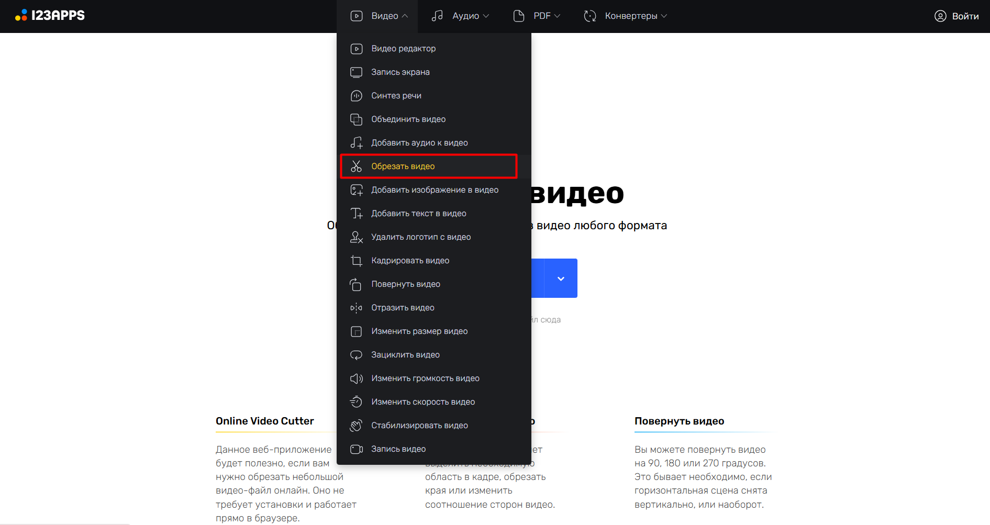Screen dimensions: 990x525
Task: Click the scissors icon for Обрезать видео
Action: tap(356, 166)
